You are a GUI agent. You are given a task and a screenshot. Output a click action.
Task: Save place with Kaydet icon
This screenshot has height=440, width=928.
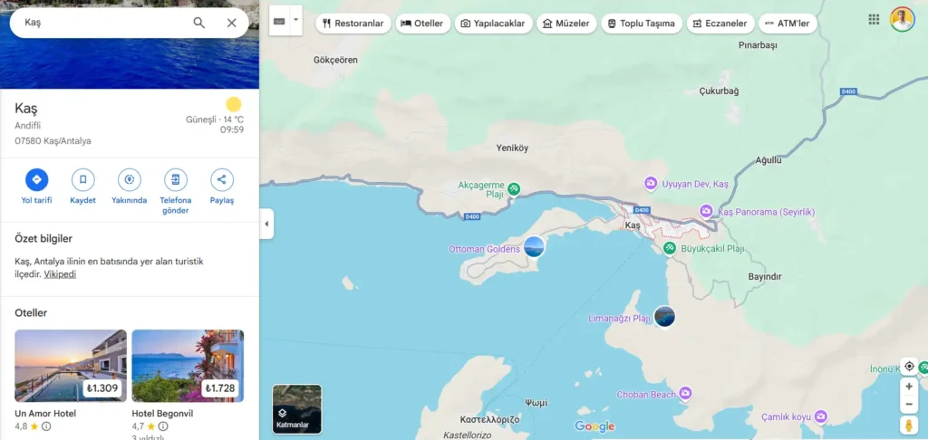tap(82, 180)
